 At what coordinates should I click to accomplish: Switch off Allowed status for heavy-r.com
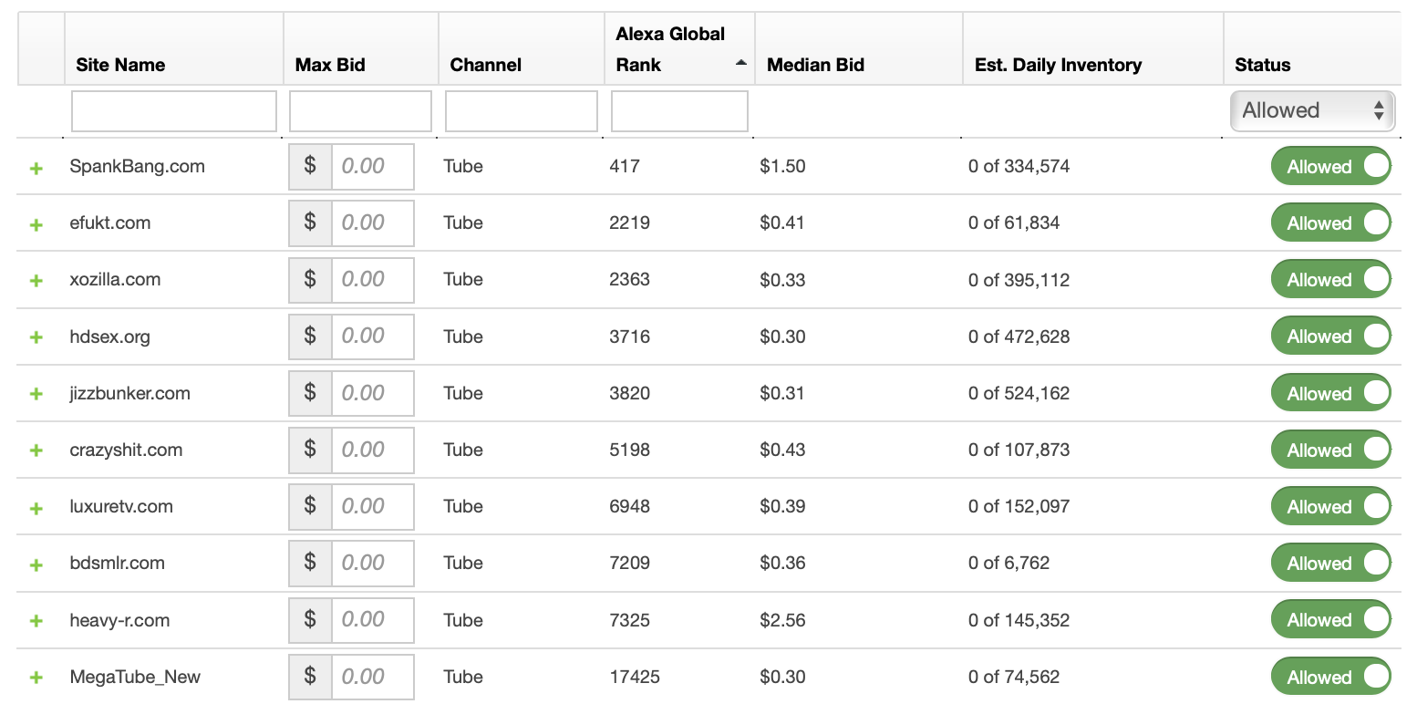pos(1330,619)
